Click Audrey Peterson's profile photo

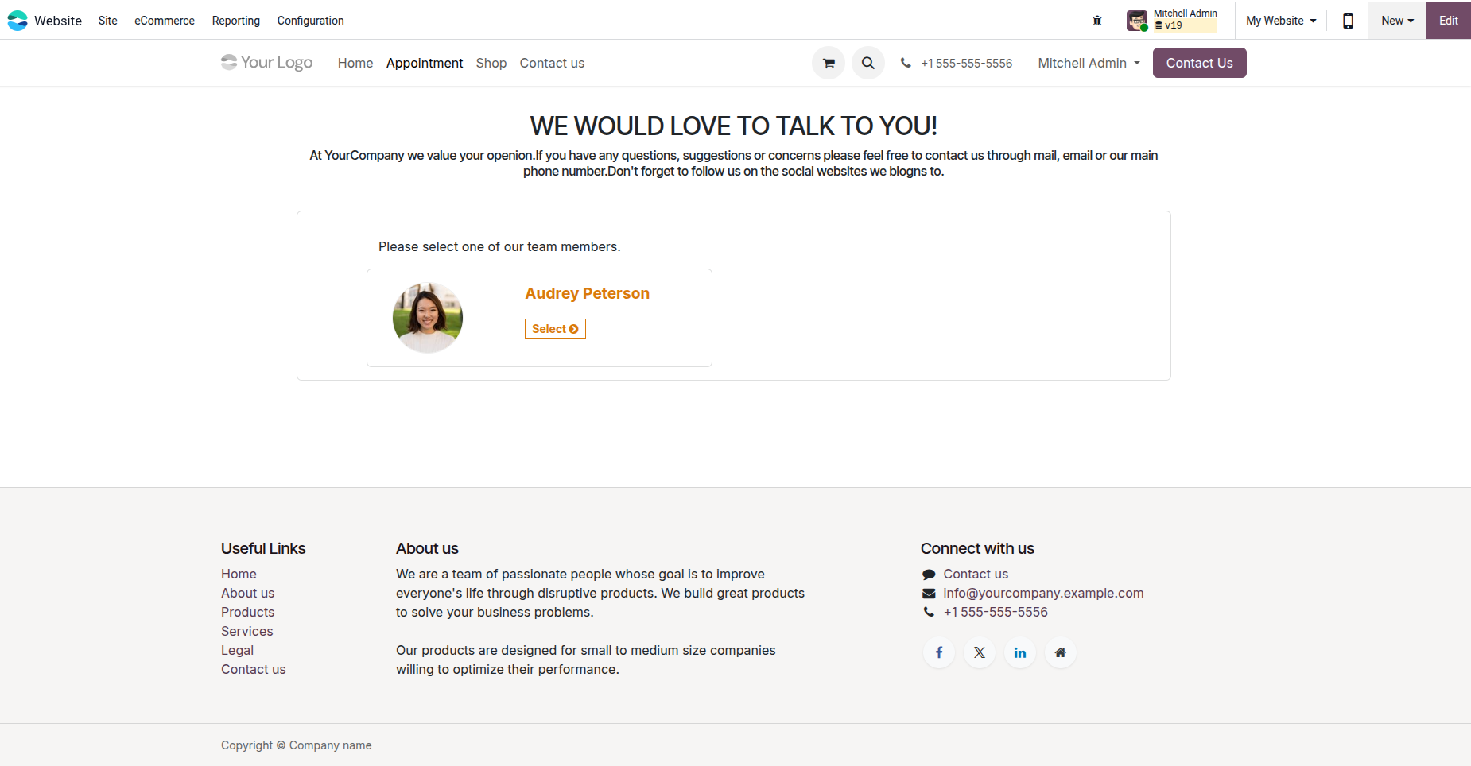click(x=428, y=318)
